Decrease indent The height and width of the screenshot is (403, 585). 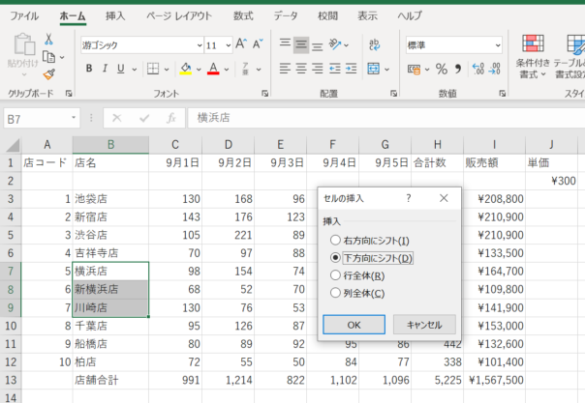pos(335,69)
